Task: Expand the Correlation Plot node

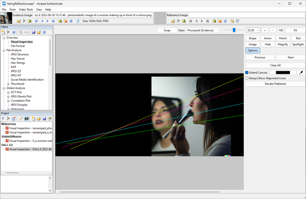Action: (8, 101)
